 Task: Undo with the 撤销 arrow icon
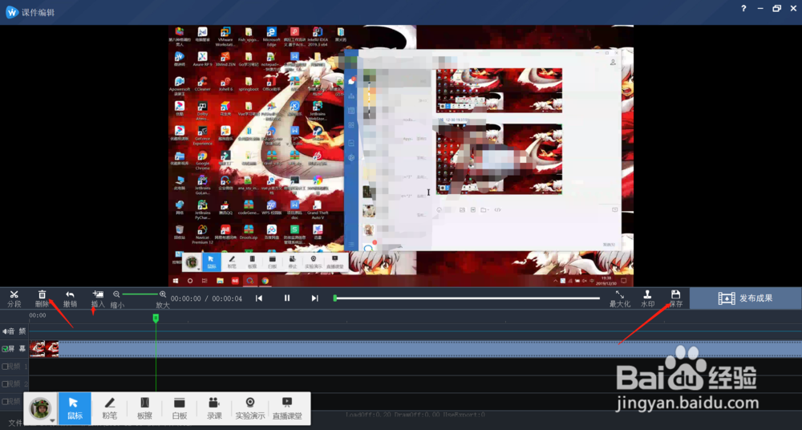point(70,294)
